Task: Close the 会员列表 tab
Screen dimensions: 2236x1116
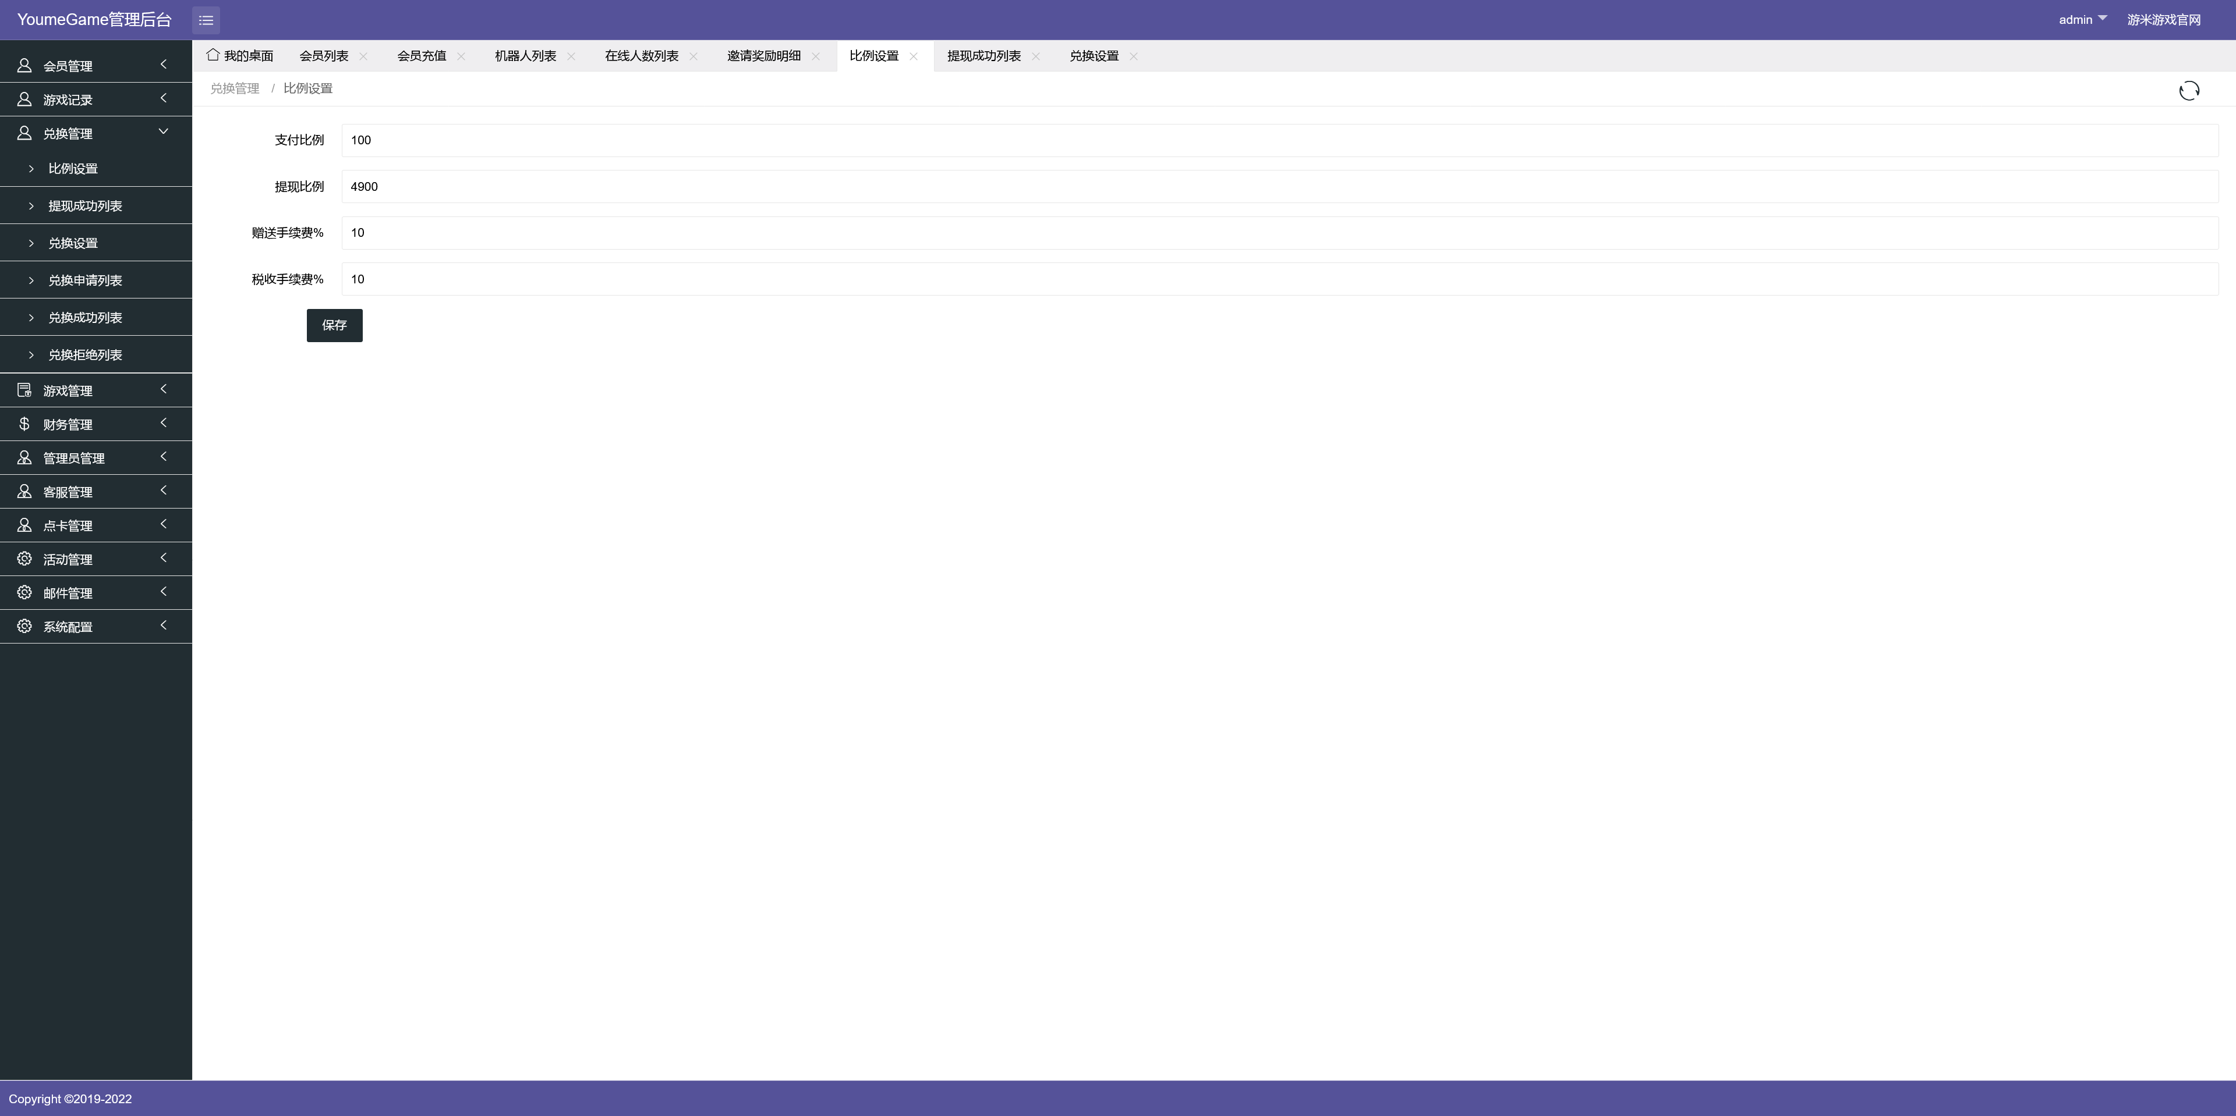Action: point(364,56)
